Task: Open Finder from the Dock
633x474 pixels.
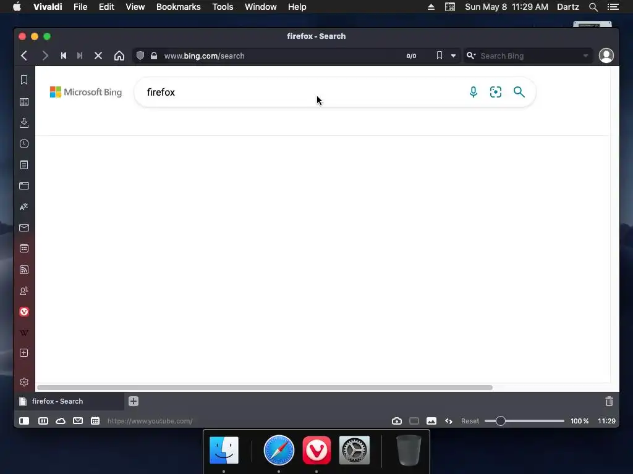Action: (224, 450)
